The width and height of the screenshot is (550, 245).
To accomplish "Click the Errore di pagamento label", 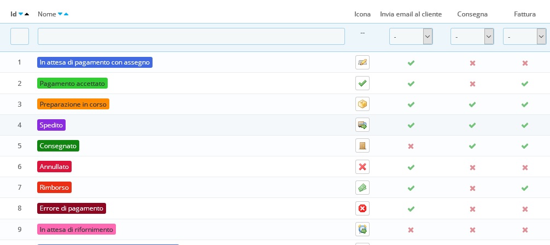I will tap(72, 208).
